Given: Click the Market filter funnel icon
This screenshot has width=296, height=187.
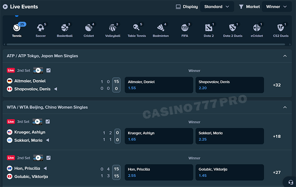Looking at the screenshot, I should [241, 7].
